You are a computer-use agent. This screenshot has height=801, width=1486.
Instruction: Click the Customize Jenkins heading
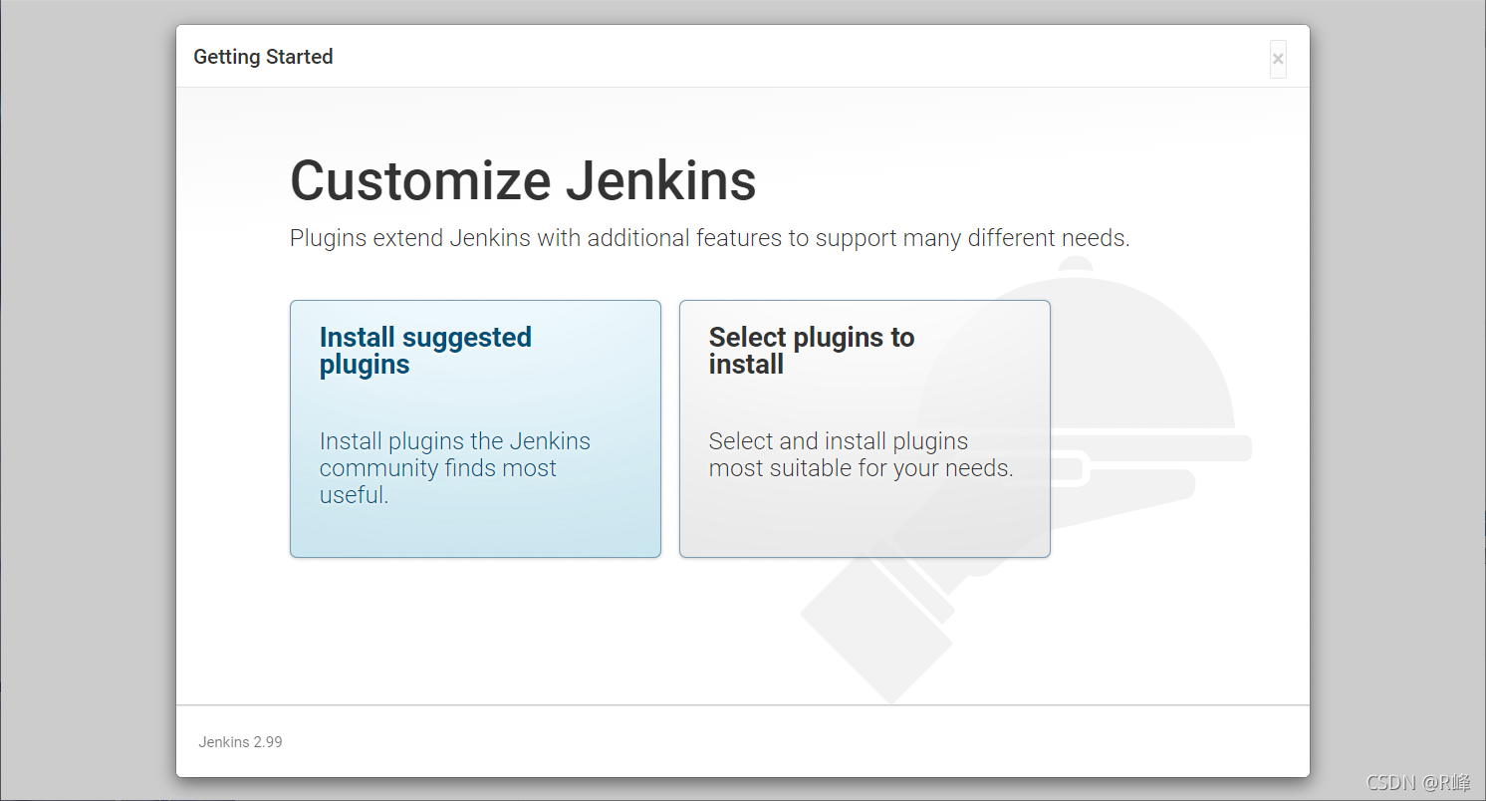[x=523, y=181]
